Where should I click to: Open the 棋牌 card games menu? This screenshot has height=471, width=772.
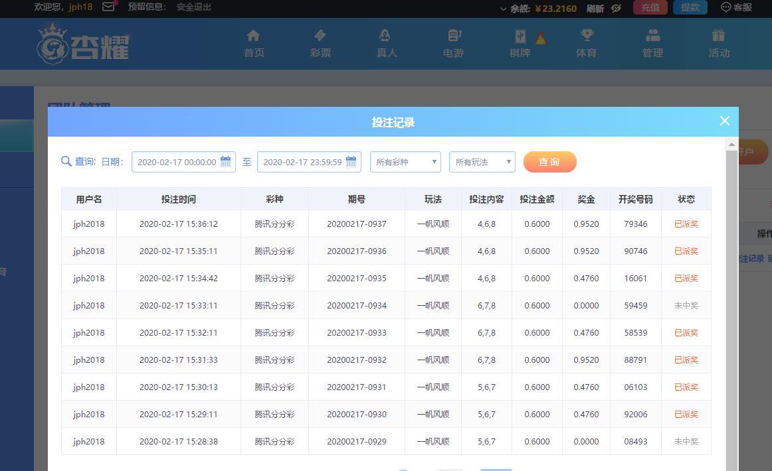point(520,44)
